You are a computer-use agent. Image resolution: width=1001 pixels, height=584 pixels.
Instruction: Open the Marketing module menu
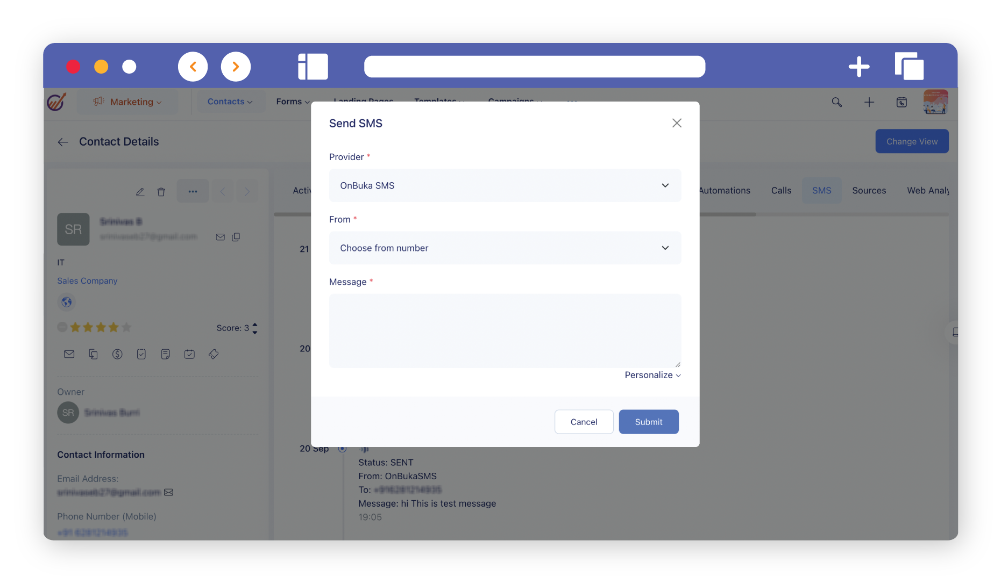(127, 102)
